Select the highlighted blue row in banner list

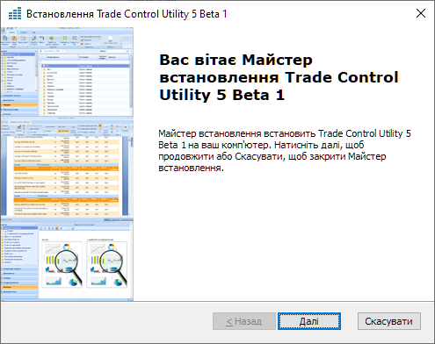tap(84, 66)
